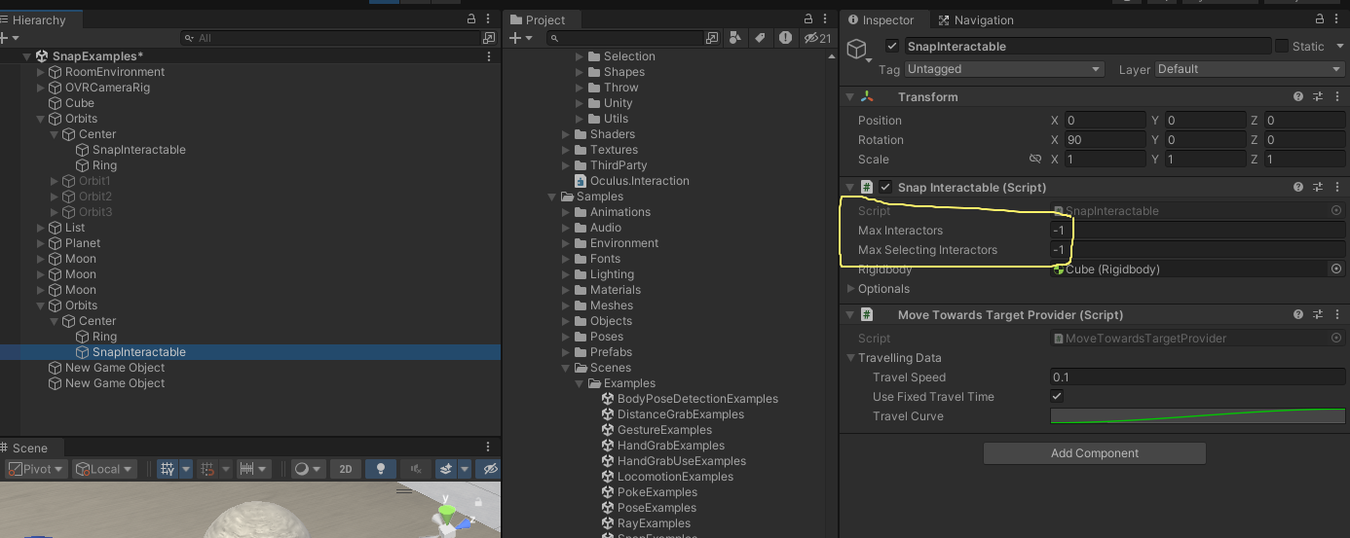1350x538 pixels.
Task: Toggle 2D scene view mode
Action: (x=345, y=469)
